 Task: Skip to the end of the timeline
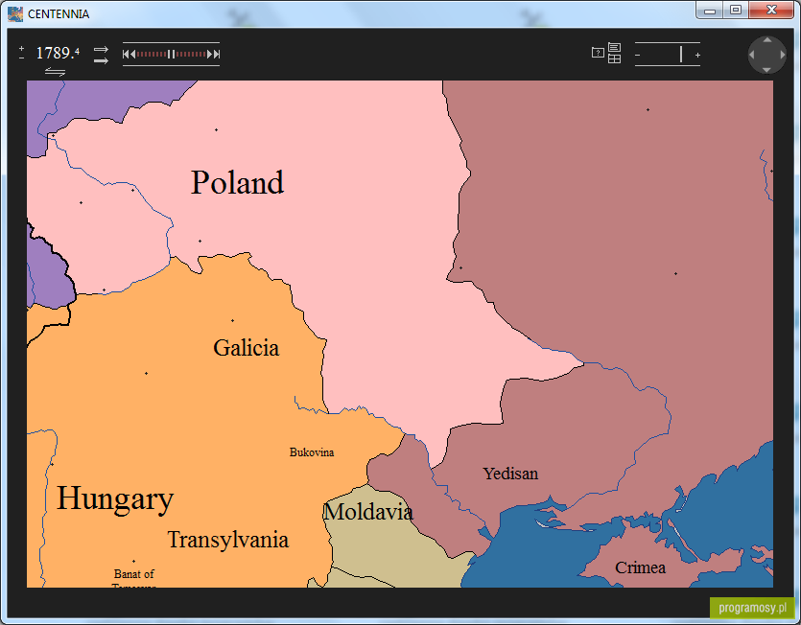[217, 54]
